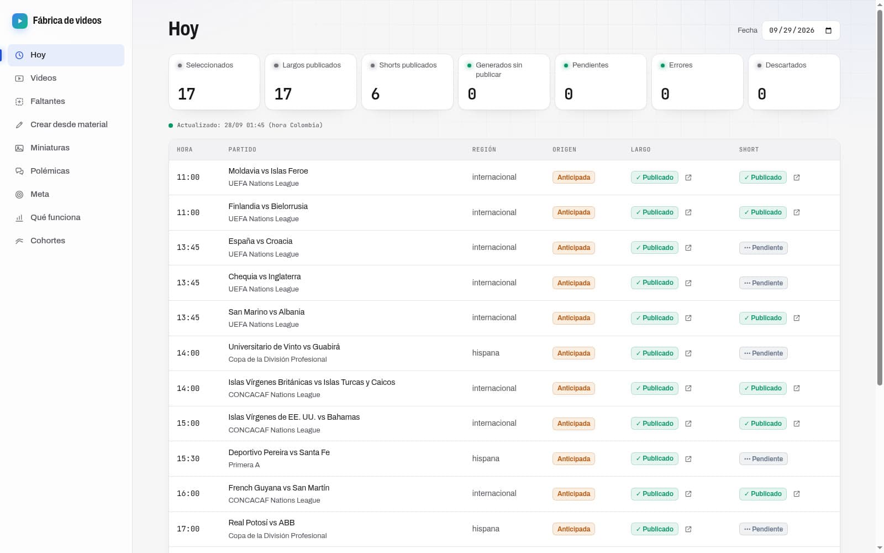The width and height of the screenshot is (884, 553).
Task: Click the REGIÓN column header
Action: click(484, 150)
